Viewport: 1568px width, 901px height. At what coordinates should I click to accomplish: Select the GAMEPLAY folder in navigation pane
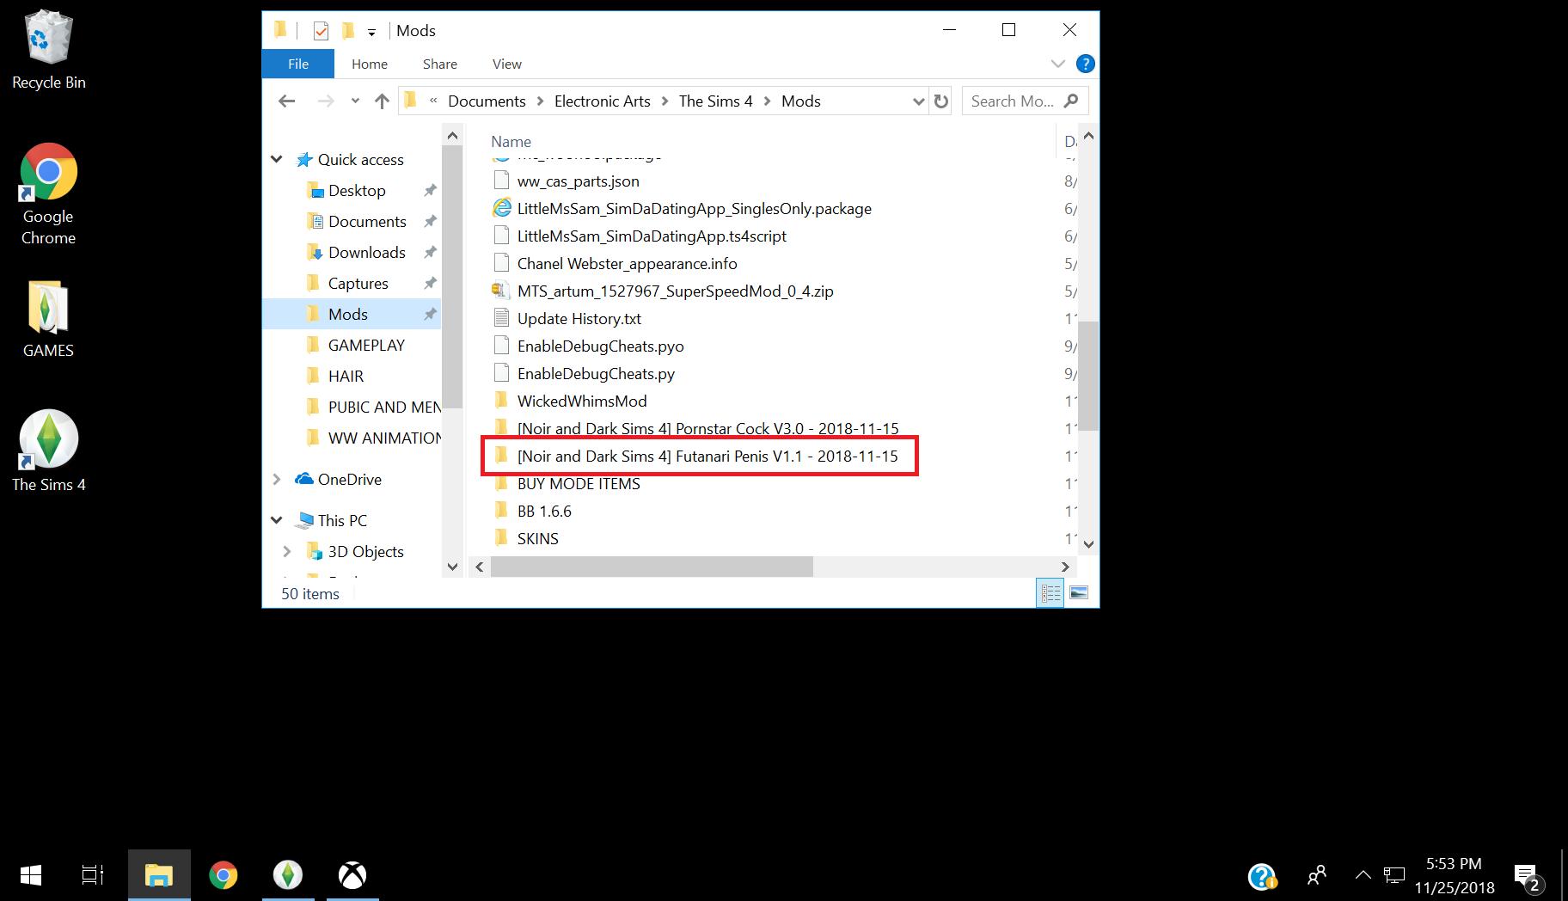(x=367, y=345)
